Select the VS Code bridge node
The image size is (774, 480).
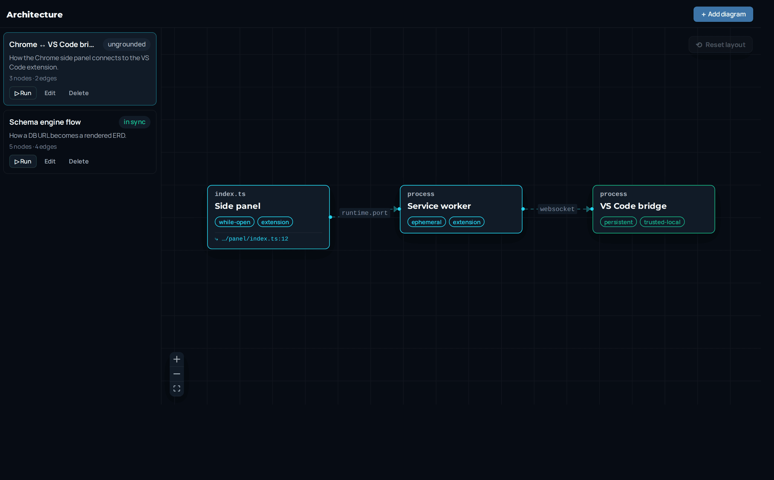click(654, 209)
